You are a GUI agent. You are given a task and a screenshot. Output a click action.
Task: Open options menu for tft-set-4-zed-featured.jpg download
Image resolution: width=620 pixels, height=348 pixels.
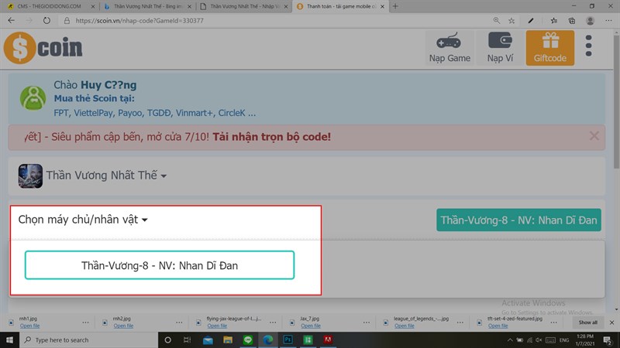point(553,322)
